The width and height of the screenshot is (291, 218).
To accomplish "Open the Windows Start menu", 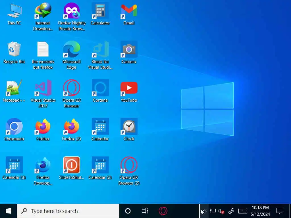I will coord(9,211).
